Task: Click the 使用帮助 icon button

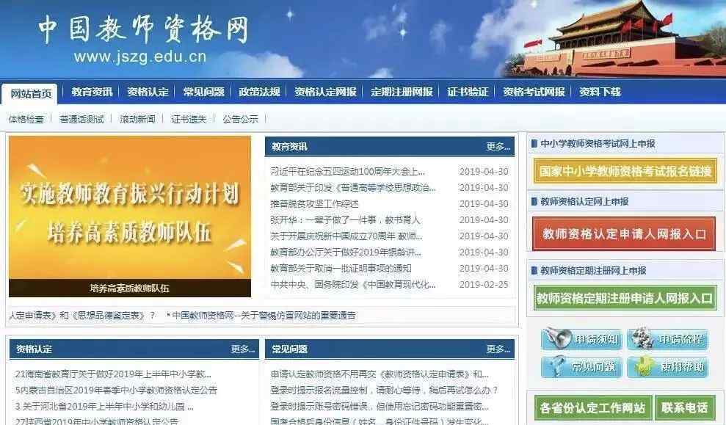Action: [x=668, y=367]
